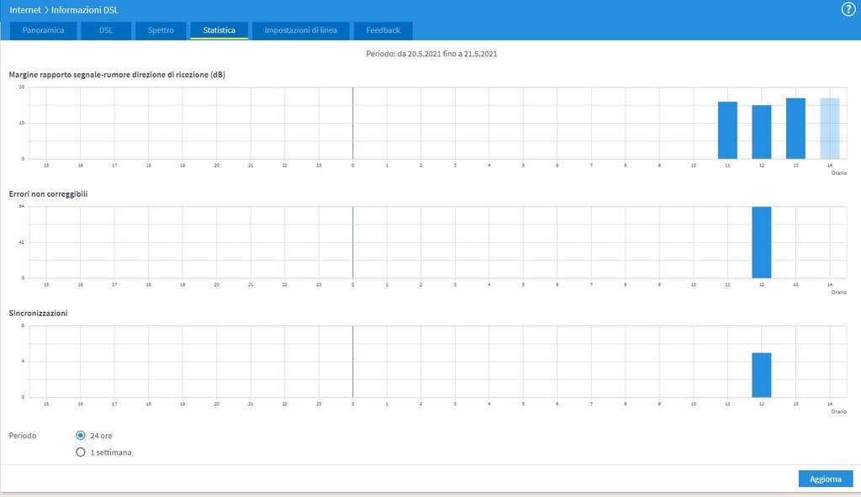Click the Aggiorna refresh button

click(x=825, y=478)
